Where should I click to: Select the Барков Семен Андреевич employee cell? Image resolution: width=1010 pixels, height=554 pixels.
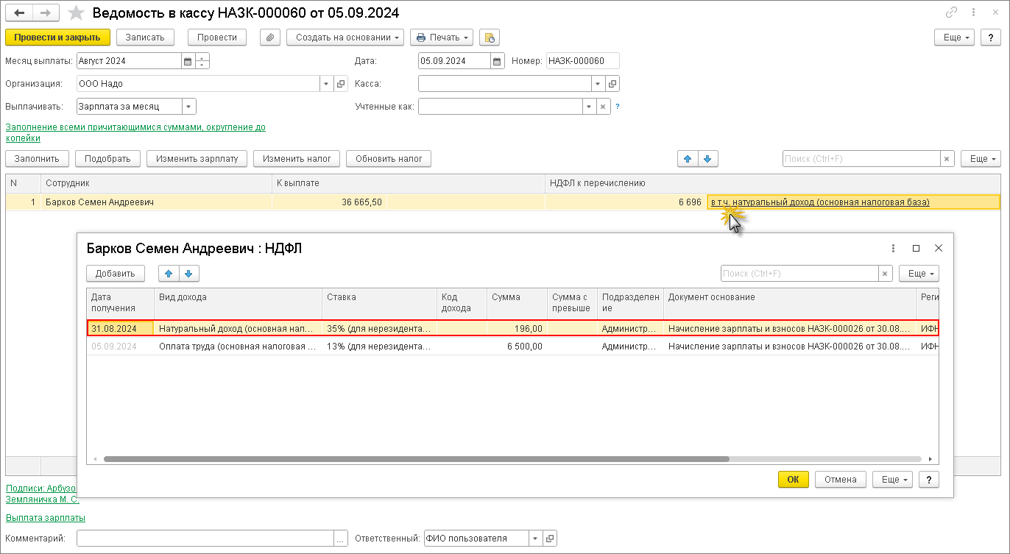pyautogui.click(x=156, y=202)
